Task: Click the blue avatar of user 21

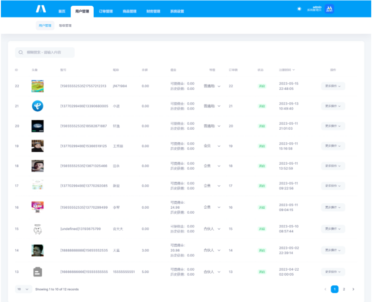Action: pyautogui.click(x=38, y=106)
